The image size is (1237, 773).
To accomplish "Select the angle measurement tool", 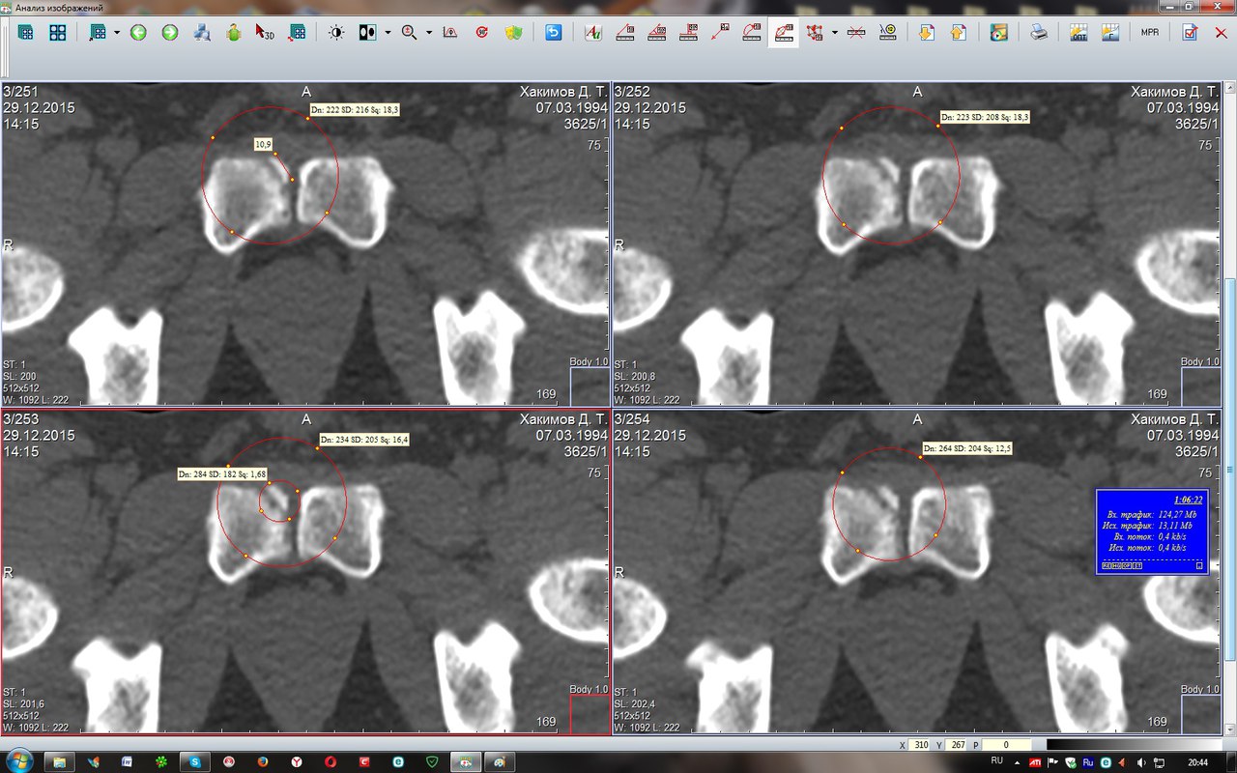I will (x=657, y=32).
